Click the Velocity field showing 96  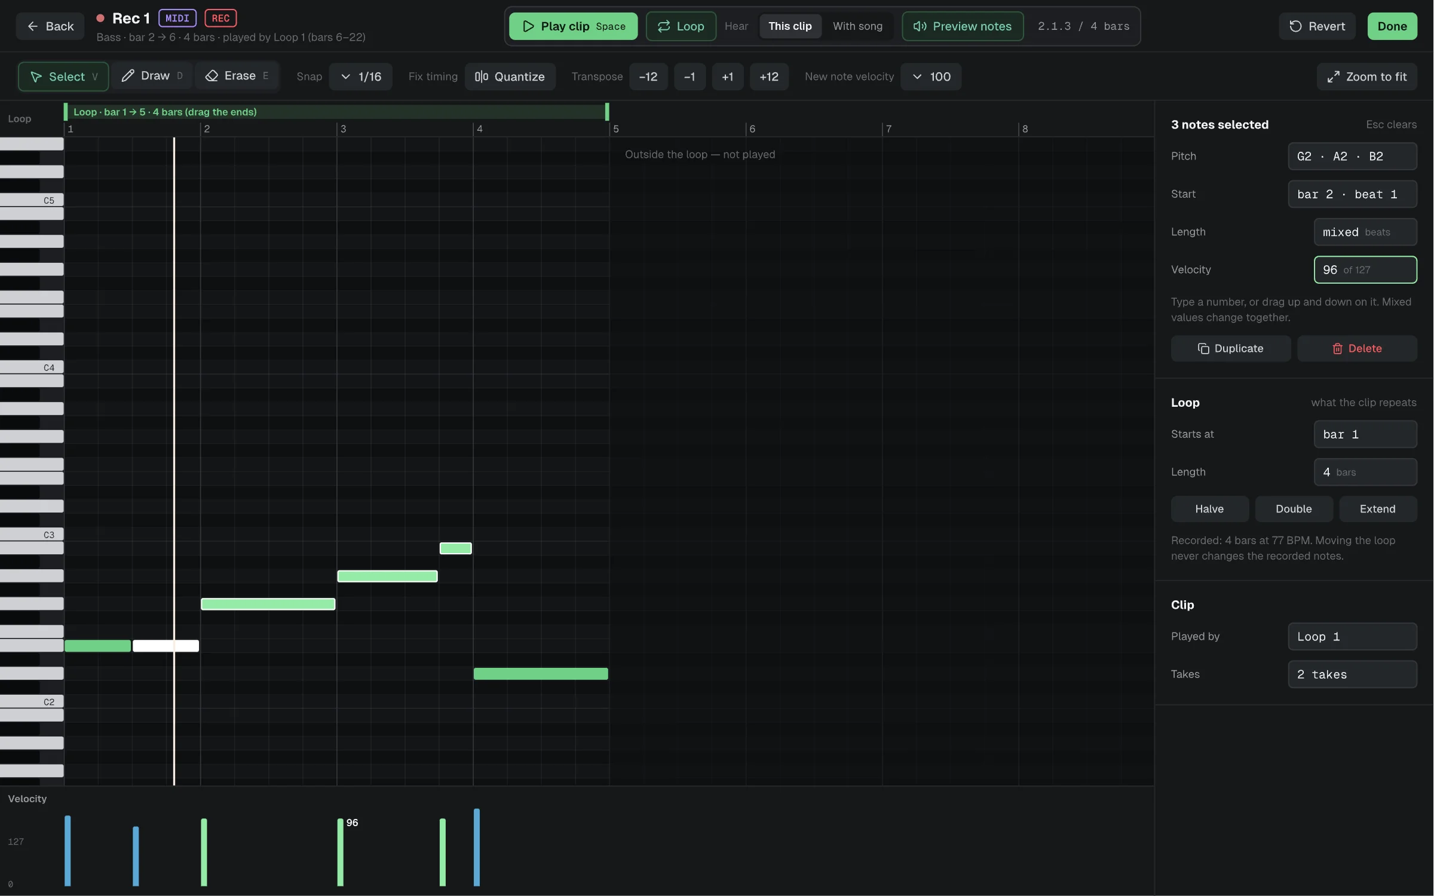(x=1365, y=269)
